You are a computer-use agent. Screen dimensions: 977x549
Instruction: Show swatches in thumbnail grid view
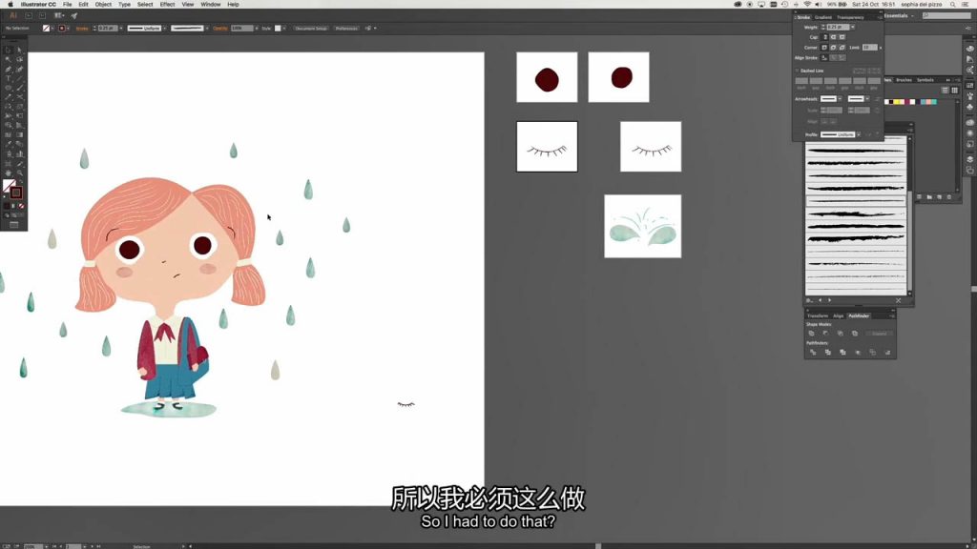954,91
